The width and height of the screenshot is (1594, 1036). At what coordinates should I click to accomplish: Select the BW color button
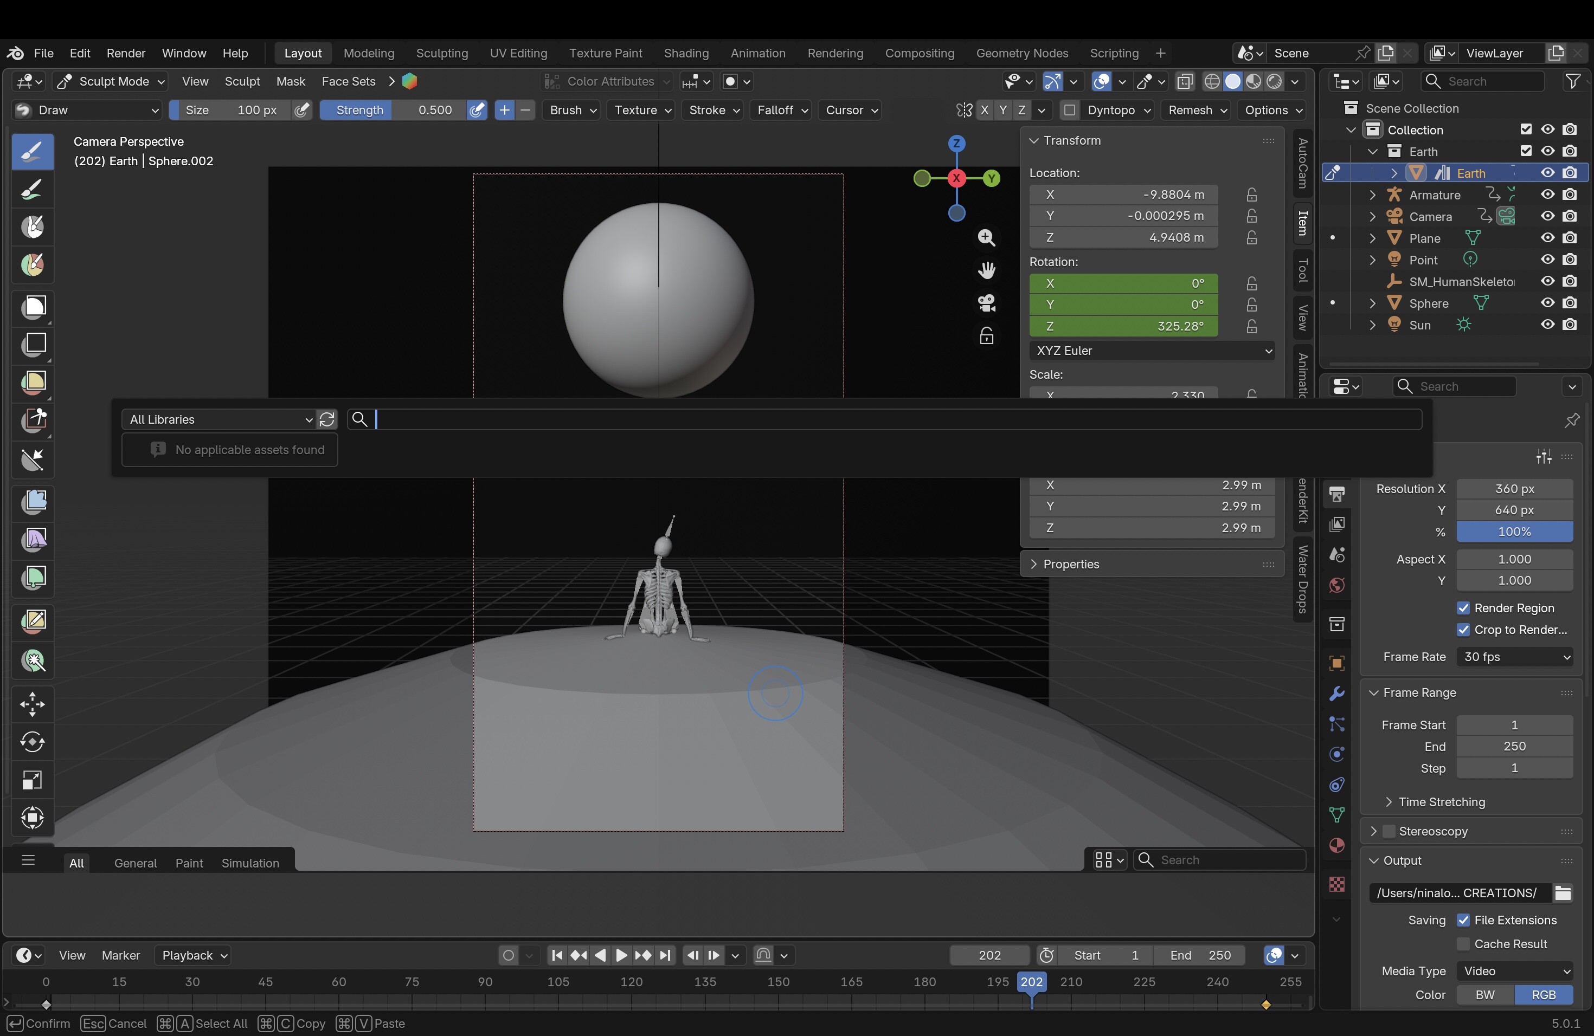coord(1485,994)
